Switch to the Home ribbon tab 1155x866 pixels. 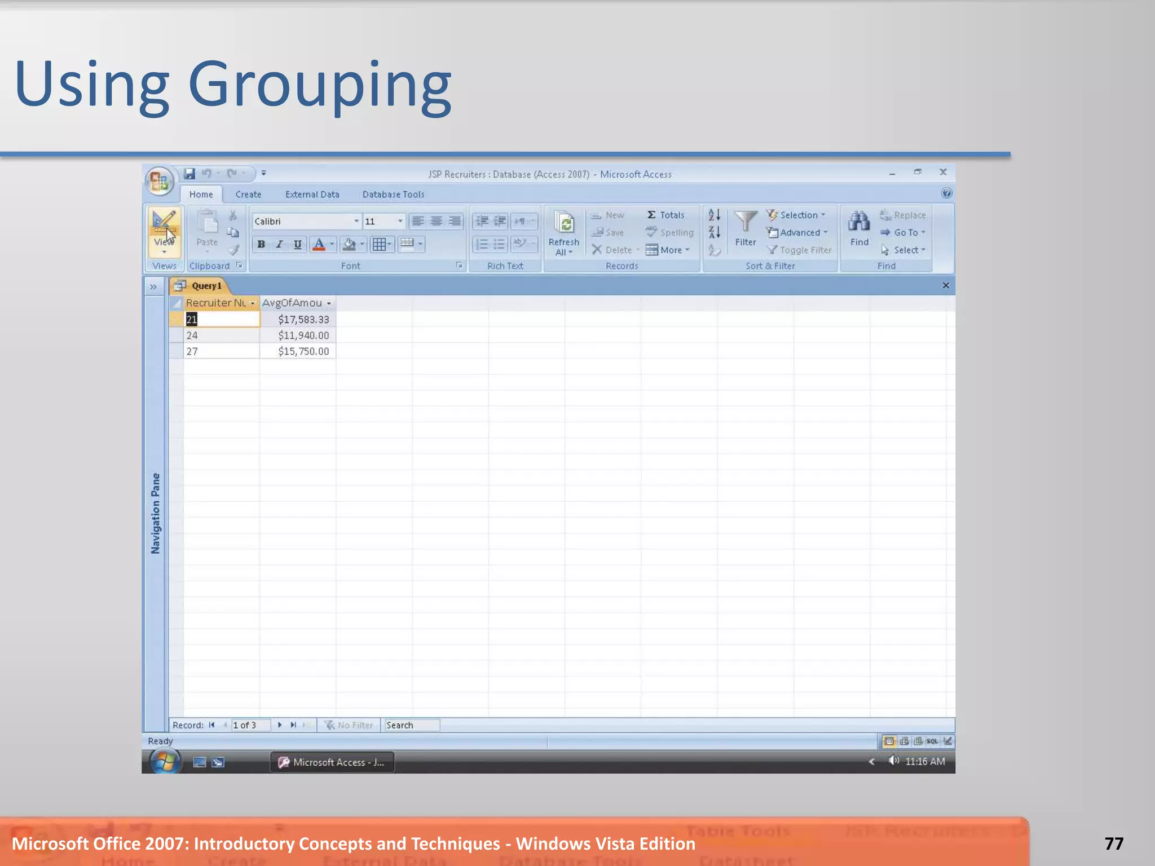pos(201,195)
